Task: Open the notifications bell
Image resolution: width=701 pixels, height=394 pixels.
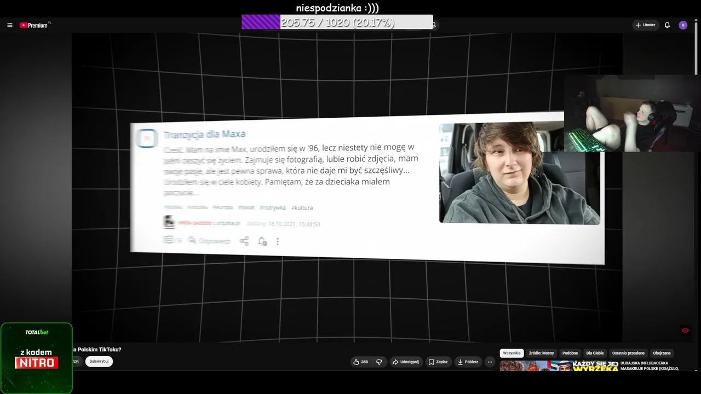Action: coord(667,25)
